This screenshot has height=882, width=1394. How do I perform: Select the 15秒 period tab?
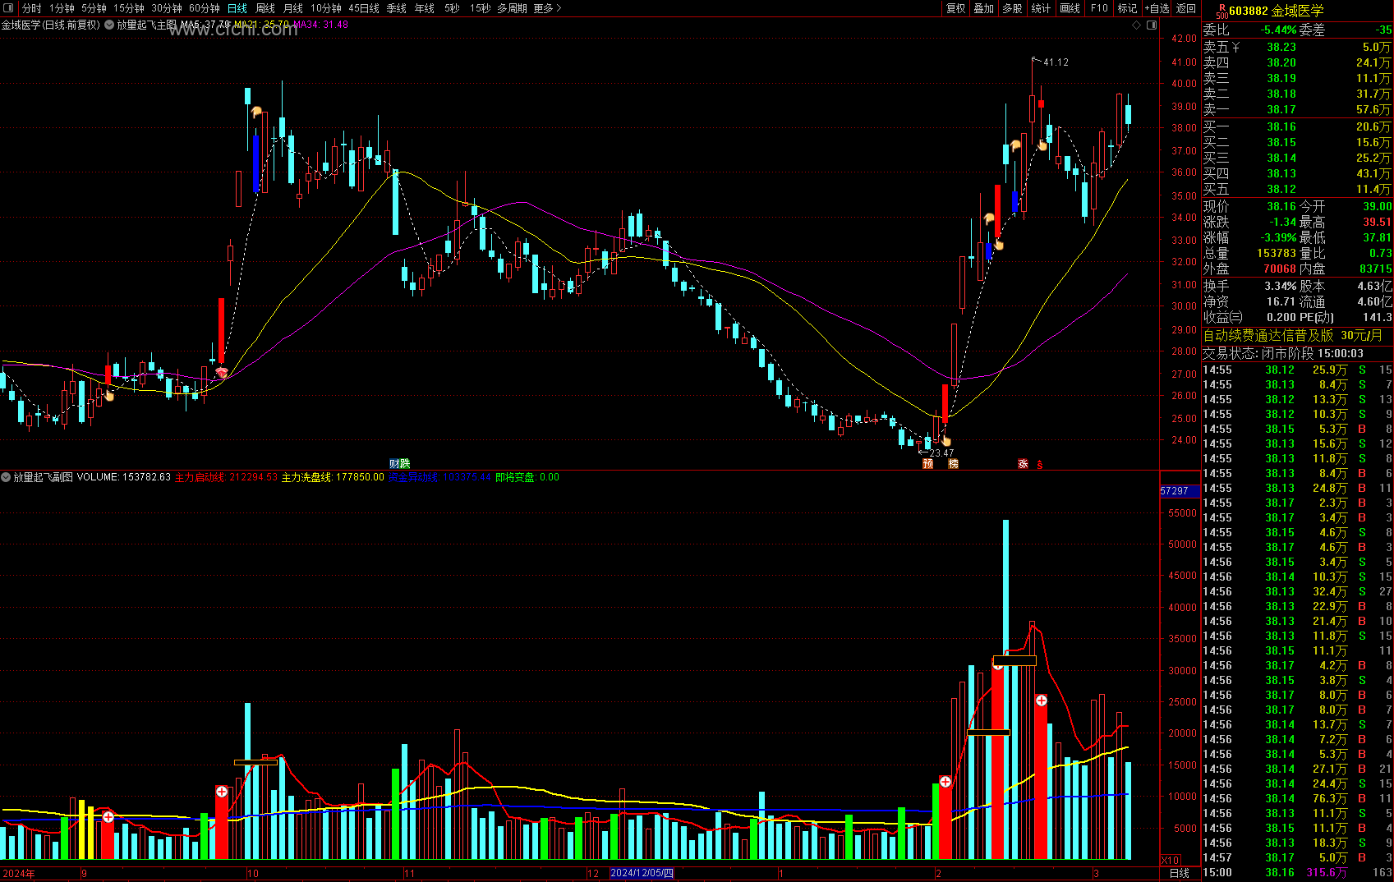[x=481, y=8]
